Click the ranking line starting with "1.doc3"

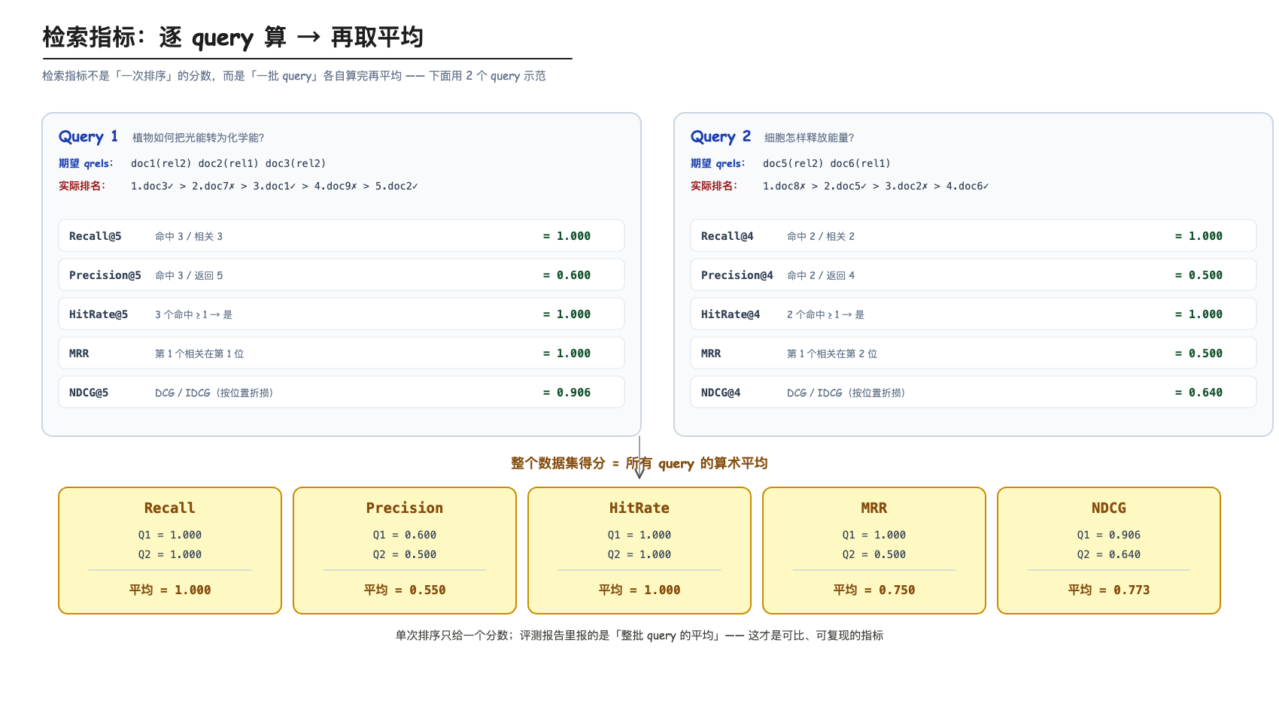pyautogui.click(x=275, y=186)
